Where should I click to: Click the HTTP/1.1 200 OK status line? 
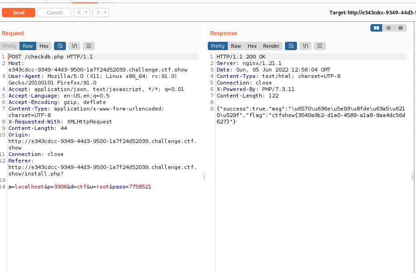[x=241, y=57]
